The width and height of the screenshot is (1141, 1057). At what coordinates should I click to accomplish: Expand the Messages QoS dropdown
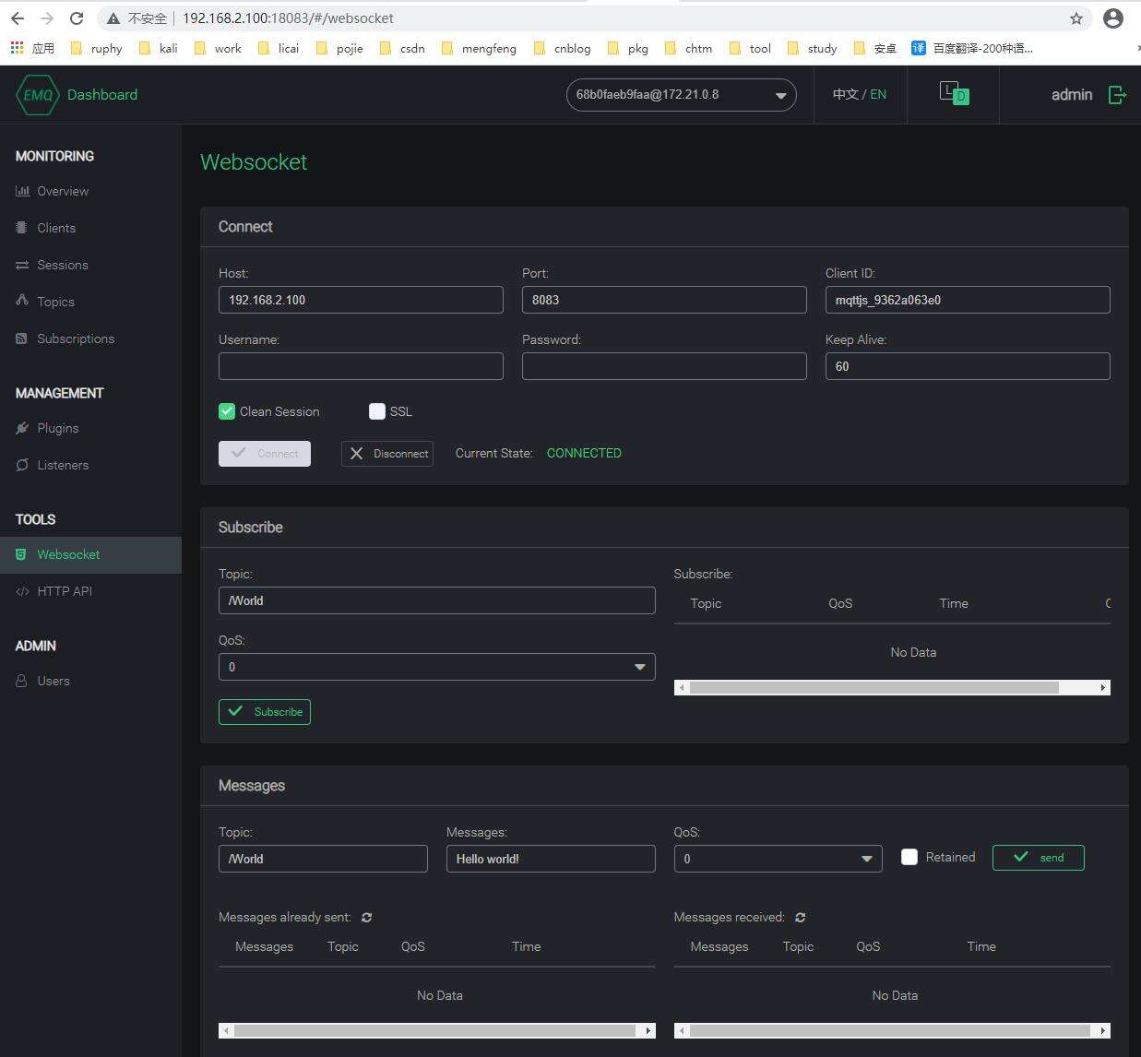point(778,859)
